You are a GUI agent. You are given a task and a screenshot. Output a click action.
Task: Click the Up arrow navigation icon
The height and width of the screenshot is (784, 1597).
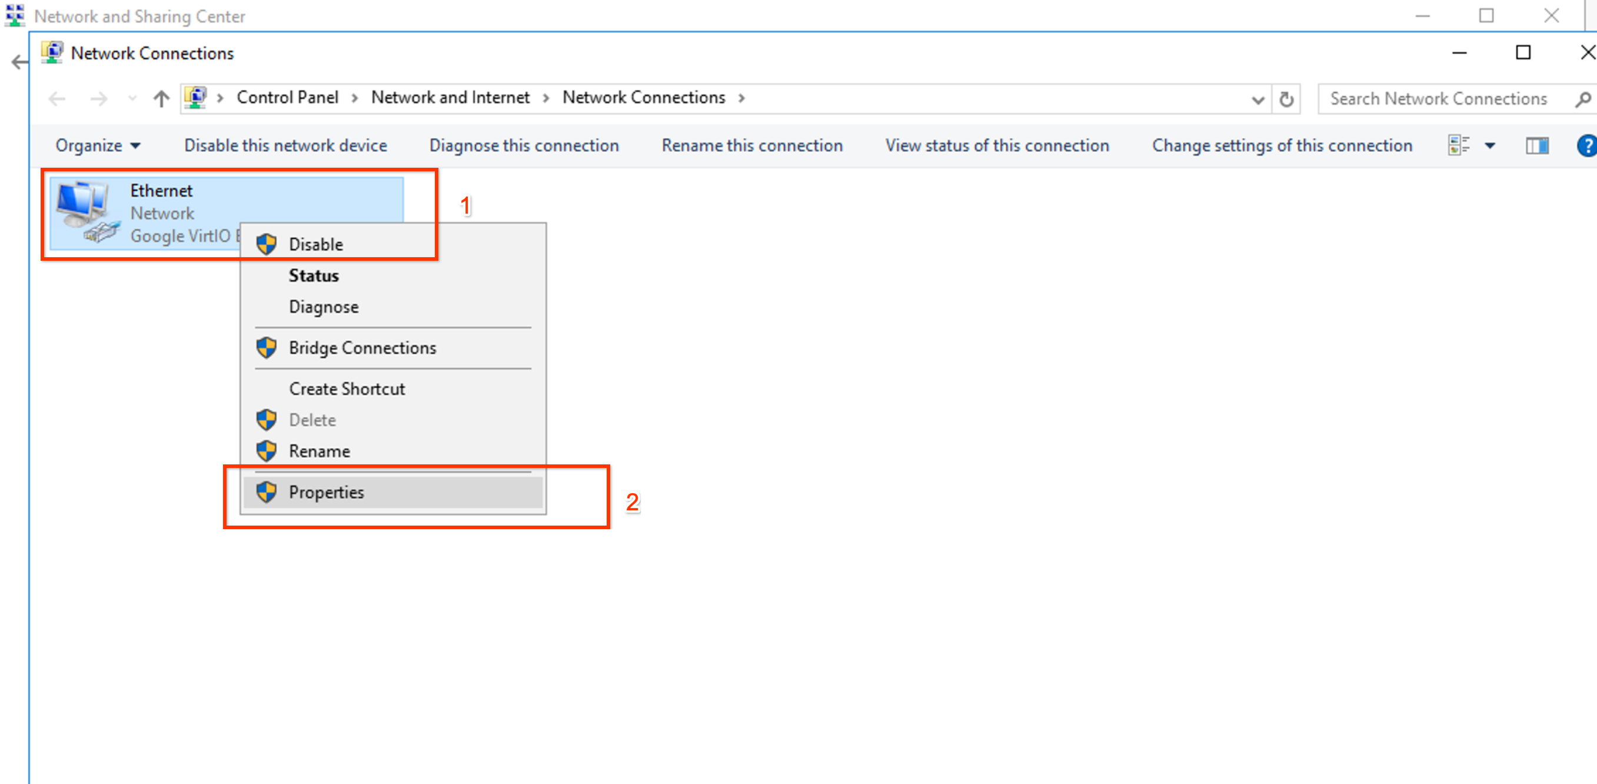(x=161, y=99)
